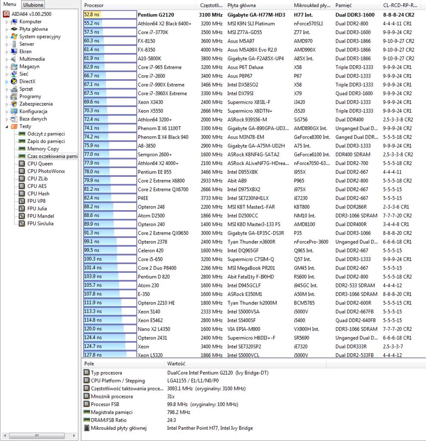This screenshot has height=441, width=426.
Task: Click the Magazyn storage icon
Action: pyautogui.click(x=14, y=66)
